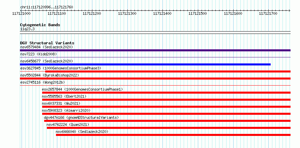Click ruler position 117121400
The width and height of the screenshot is (300, 148).
coord(162,13)
